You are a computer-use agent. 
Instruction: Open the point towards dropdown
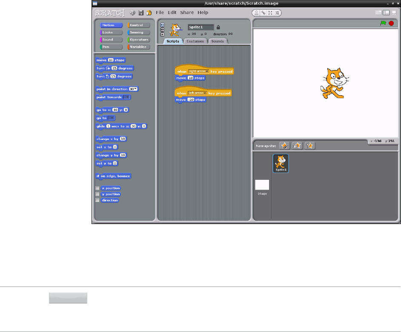pos(127,97)
